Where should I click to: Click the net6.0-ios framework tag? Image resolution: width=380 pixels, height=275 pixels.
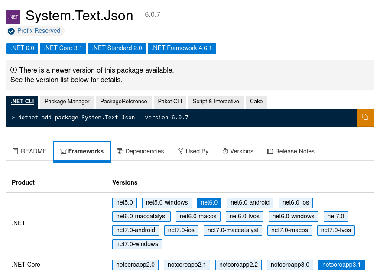(296, 203)
